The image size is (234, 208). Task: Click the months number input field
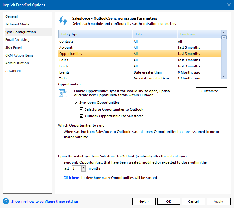coord(76,169)
